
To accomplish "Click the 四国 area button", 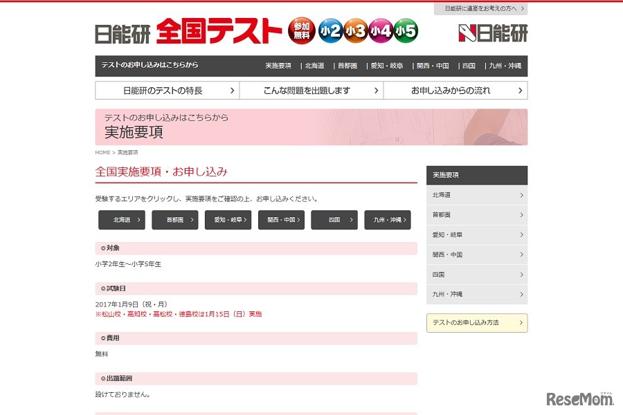I will point(334,220).
